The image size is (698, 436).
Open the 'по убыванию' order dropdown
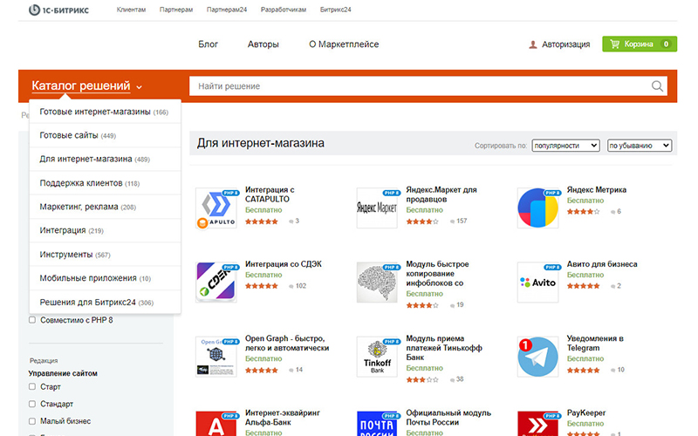639,146
